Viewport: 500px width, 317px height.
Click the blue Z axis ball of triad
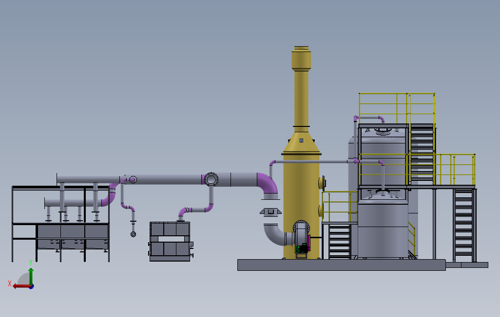click(32, 287)
